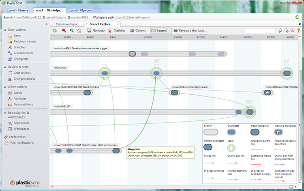Switch to the scm3 - 01nerva tab
Viewport: 304px width, 191px height.
18,11
